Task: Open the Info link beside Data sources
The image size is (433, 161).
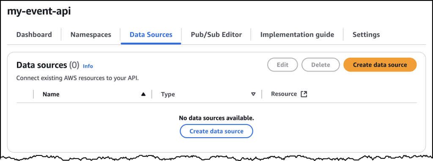Action: 88,66
